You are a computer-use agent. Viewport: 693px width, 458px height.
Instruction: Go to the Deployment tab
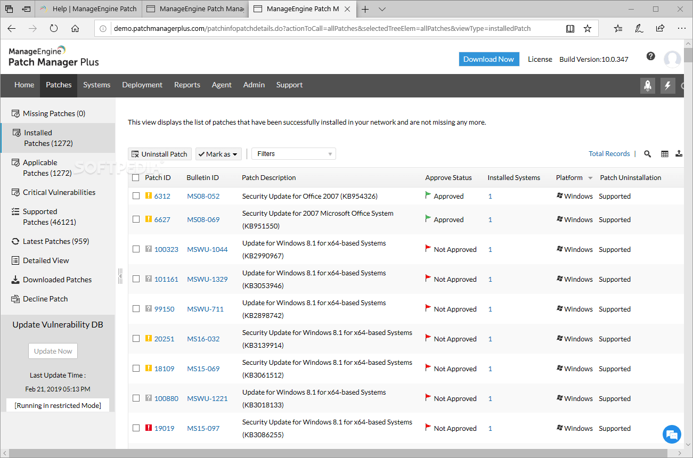pyautogui.click(x=142, y=85)
